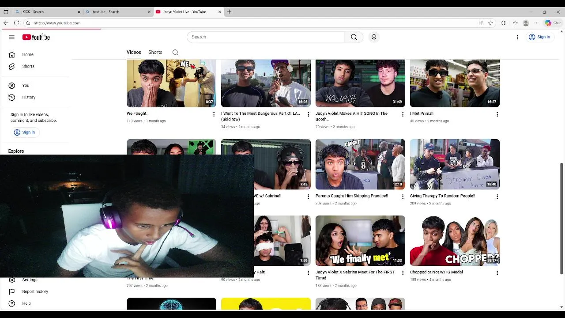This screenshot has width=565, height=318.
Task: Open the browser profile avatar
Action: coord(526,23)
